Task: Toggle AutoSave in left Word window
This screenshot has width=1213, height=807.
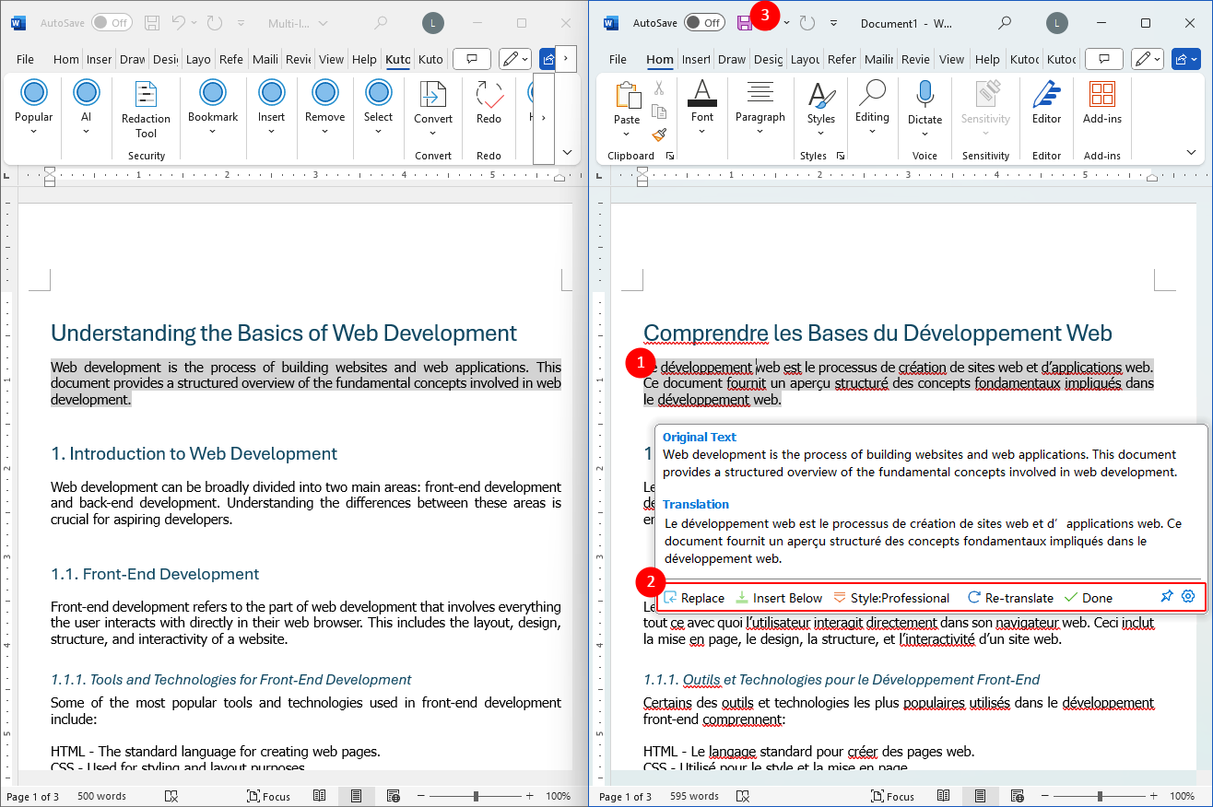Action: pyautogui.click(x=111, y=23)
